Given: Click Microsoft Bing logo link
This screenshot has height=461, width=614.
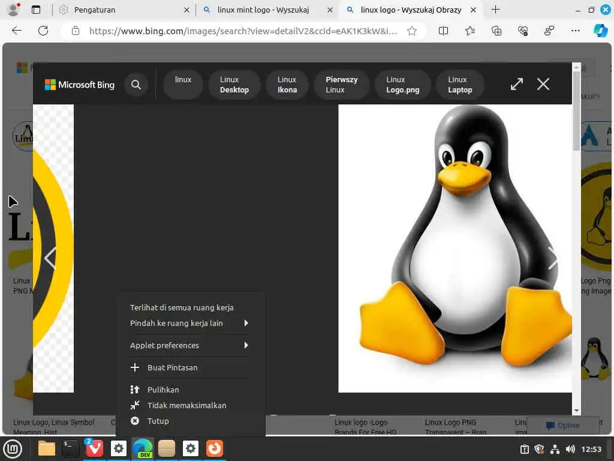Looking at the screenshot, I should pyautogui.click(x=80, y=85).
